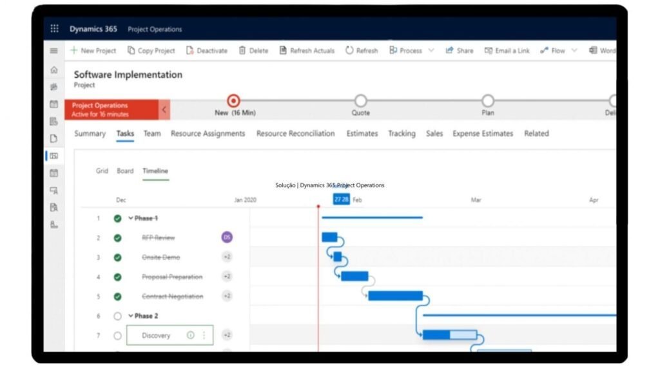Open the Tracking tab
The width and height of the screenshot is (660, 370).
(x=402, y=134)
